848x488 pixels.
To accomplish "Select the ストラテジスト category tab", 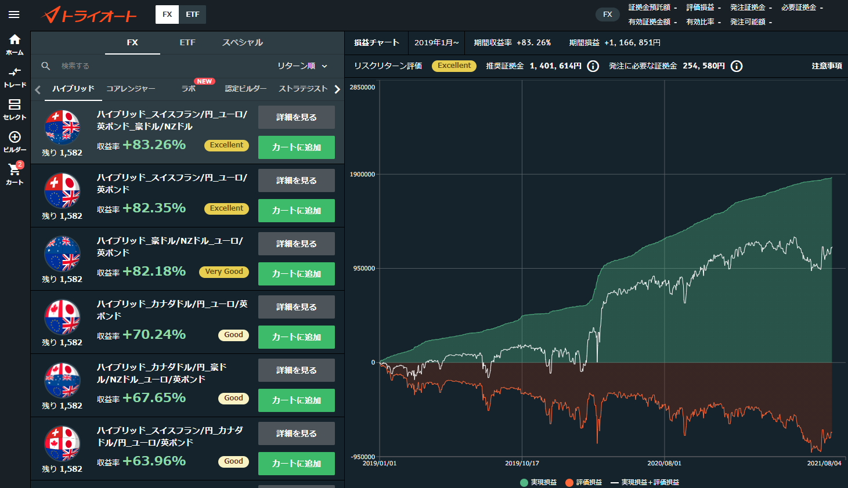I will 303,89.
